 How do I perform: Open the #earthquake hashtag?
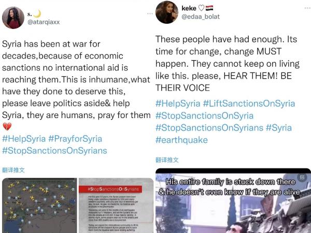(182, 140)
